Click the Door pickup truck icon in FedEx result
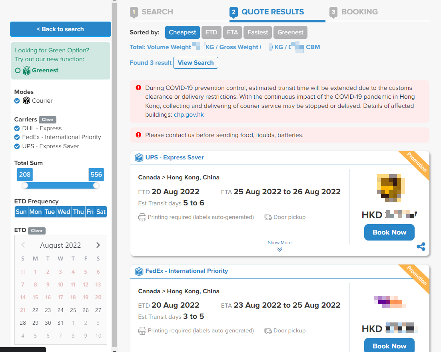The image size is (441, 352). (x=268, y=331)
